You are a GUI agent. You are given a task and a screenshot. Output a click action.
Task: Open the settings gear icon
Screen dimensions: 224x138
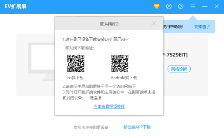(181, 7)
